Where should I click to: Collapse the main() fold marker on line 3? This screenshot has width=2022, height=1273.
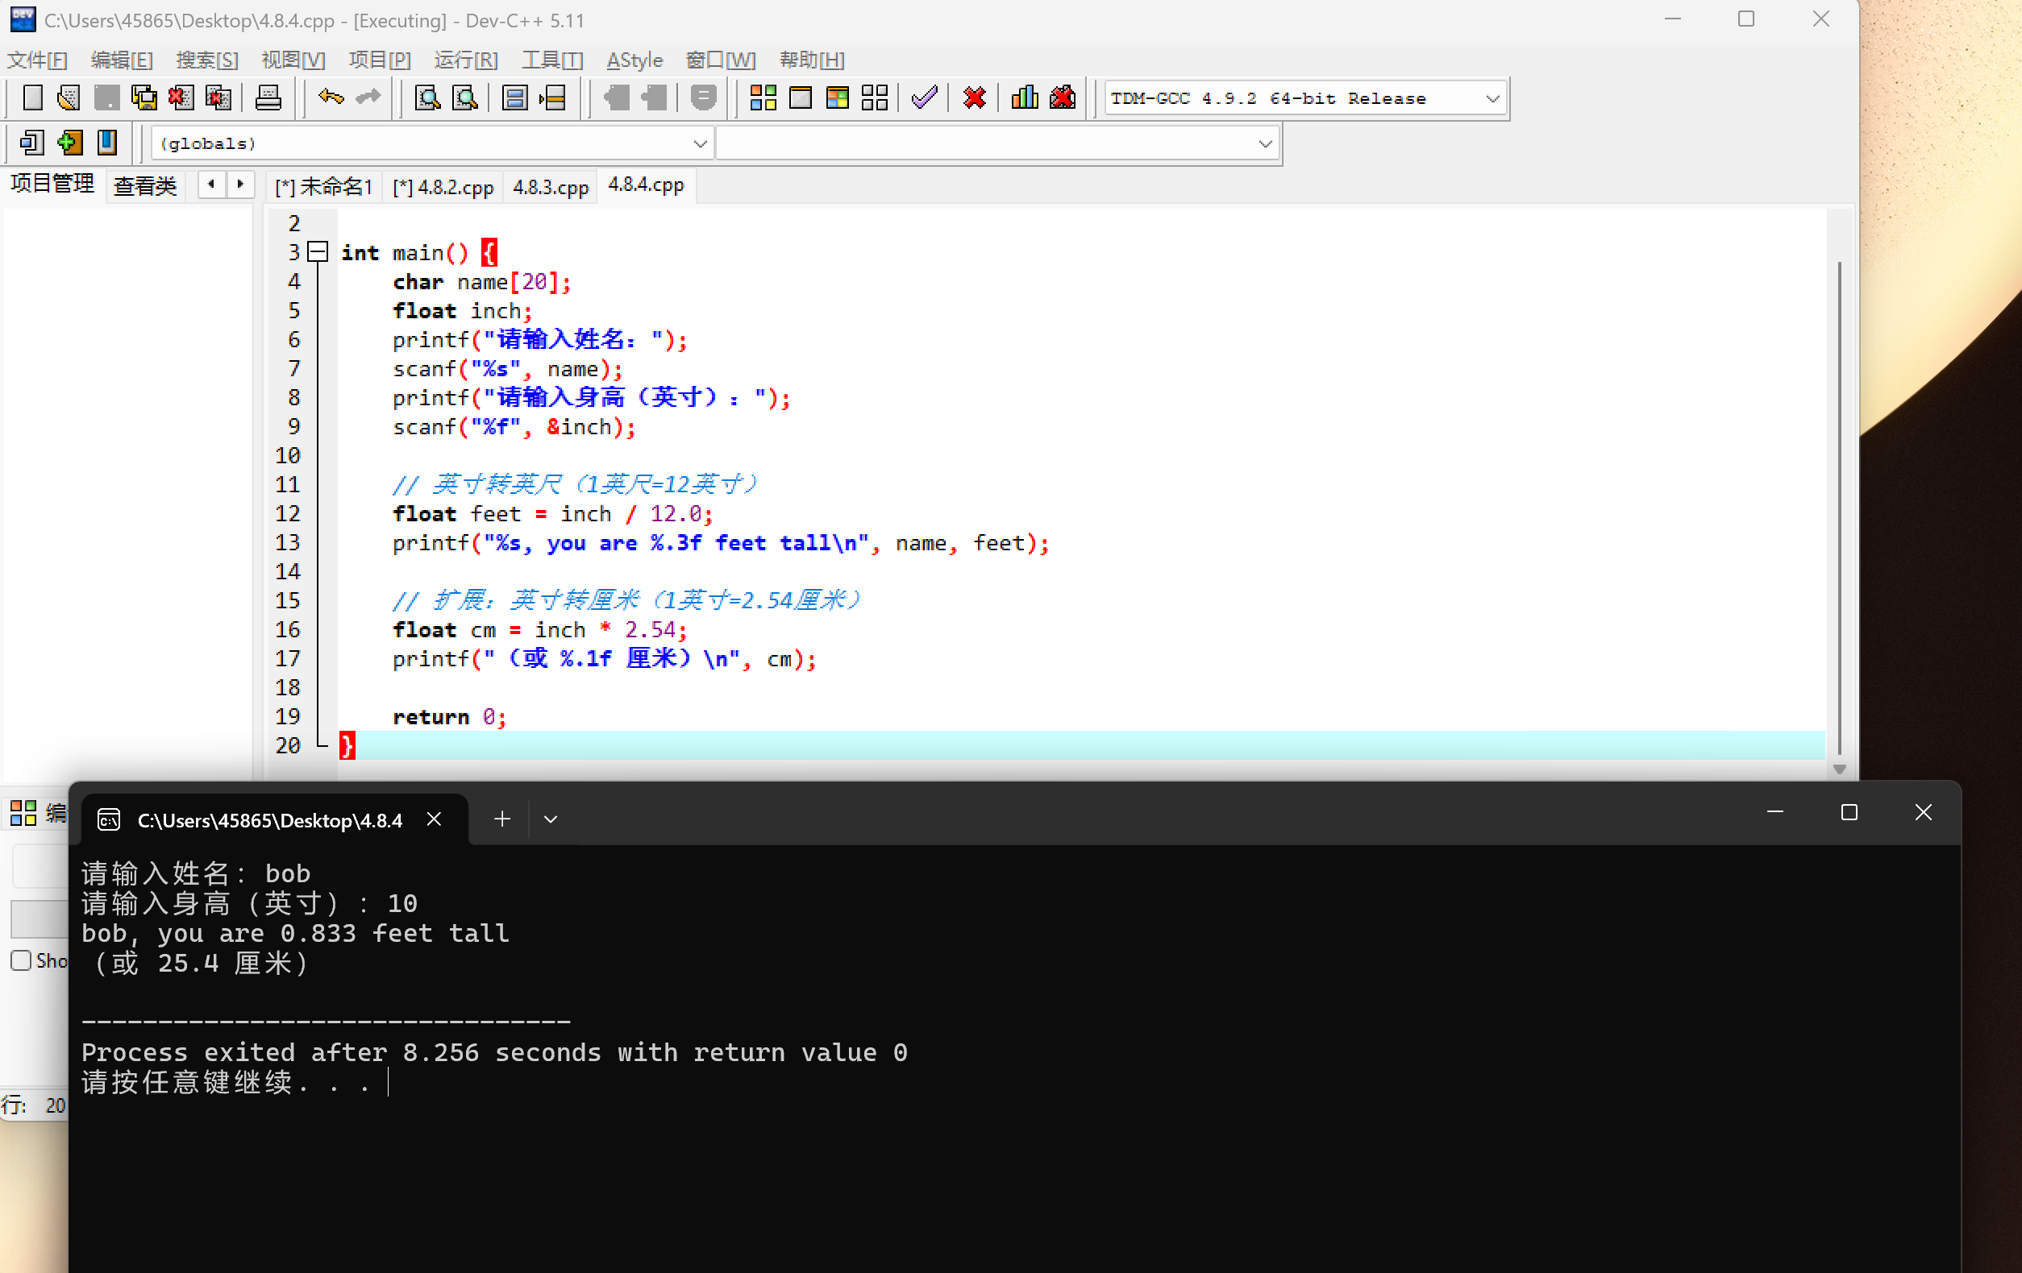point(318,251)
